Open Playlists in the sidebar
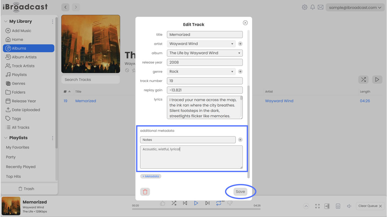This screenshot has height=217, width=387. pos(19,75)
